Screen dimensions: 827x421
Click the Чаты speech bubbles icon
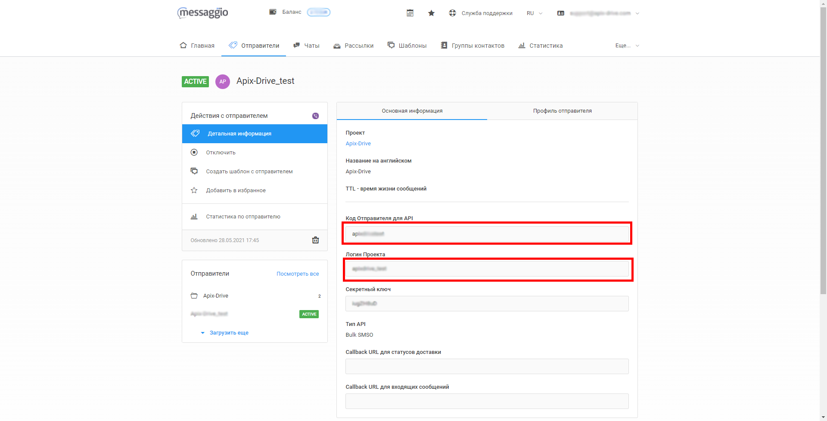pos(296,45)
